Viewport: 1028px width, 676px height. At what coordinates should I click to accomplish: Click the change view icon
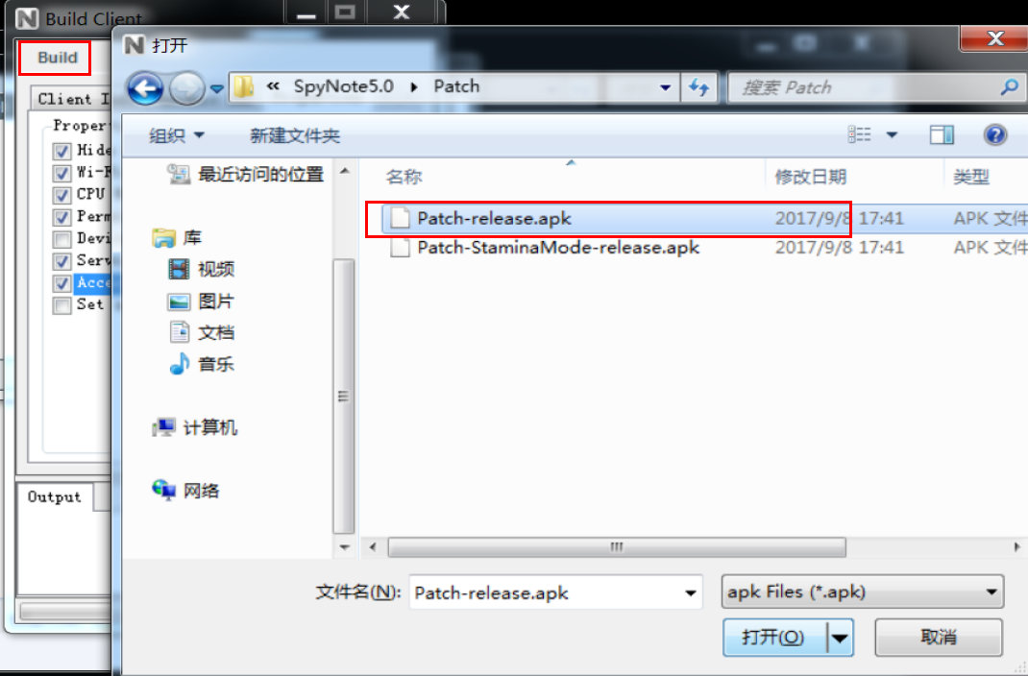click(859, 135)
